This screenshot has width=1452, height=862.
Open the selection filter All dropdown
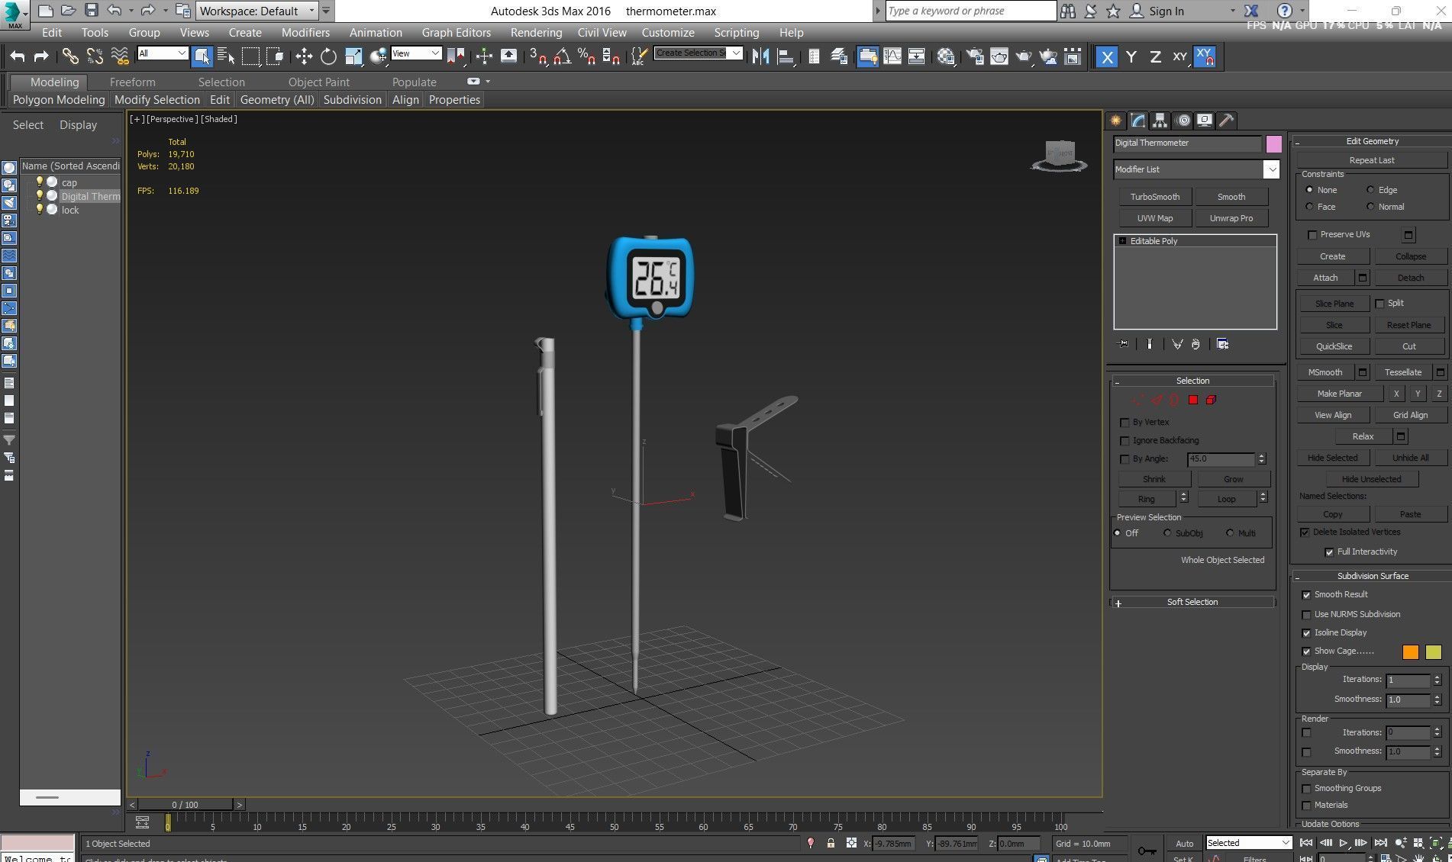pyautogui.click(x=163, y=53)
